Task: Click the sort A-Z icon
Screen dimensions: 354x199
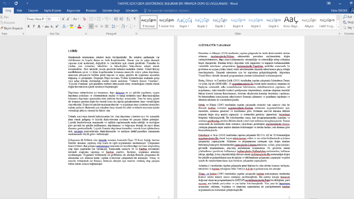Action: tap(128, 19)
